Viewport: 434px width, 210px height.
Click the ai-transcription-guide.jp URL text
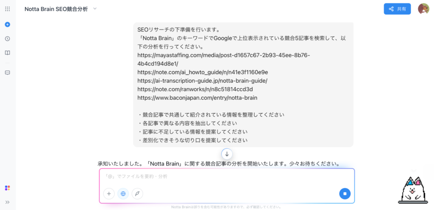click(x=202, y=81)
